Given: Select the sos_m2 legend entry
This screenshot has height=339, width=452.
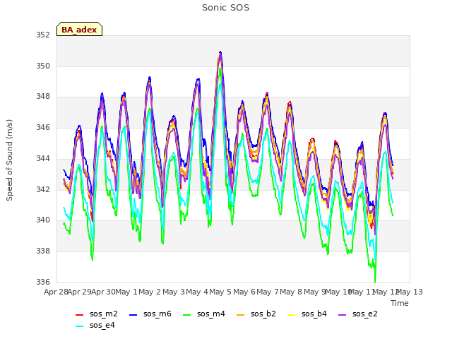Looking at the screenshot, I should tap(97, 314).
